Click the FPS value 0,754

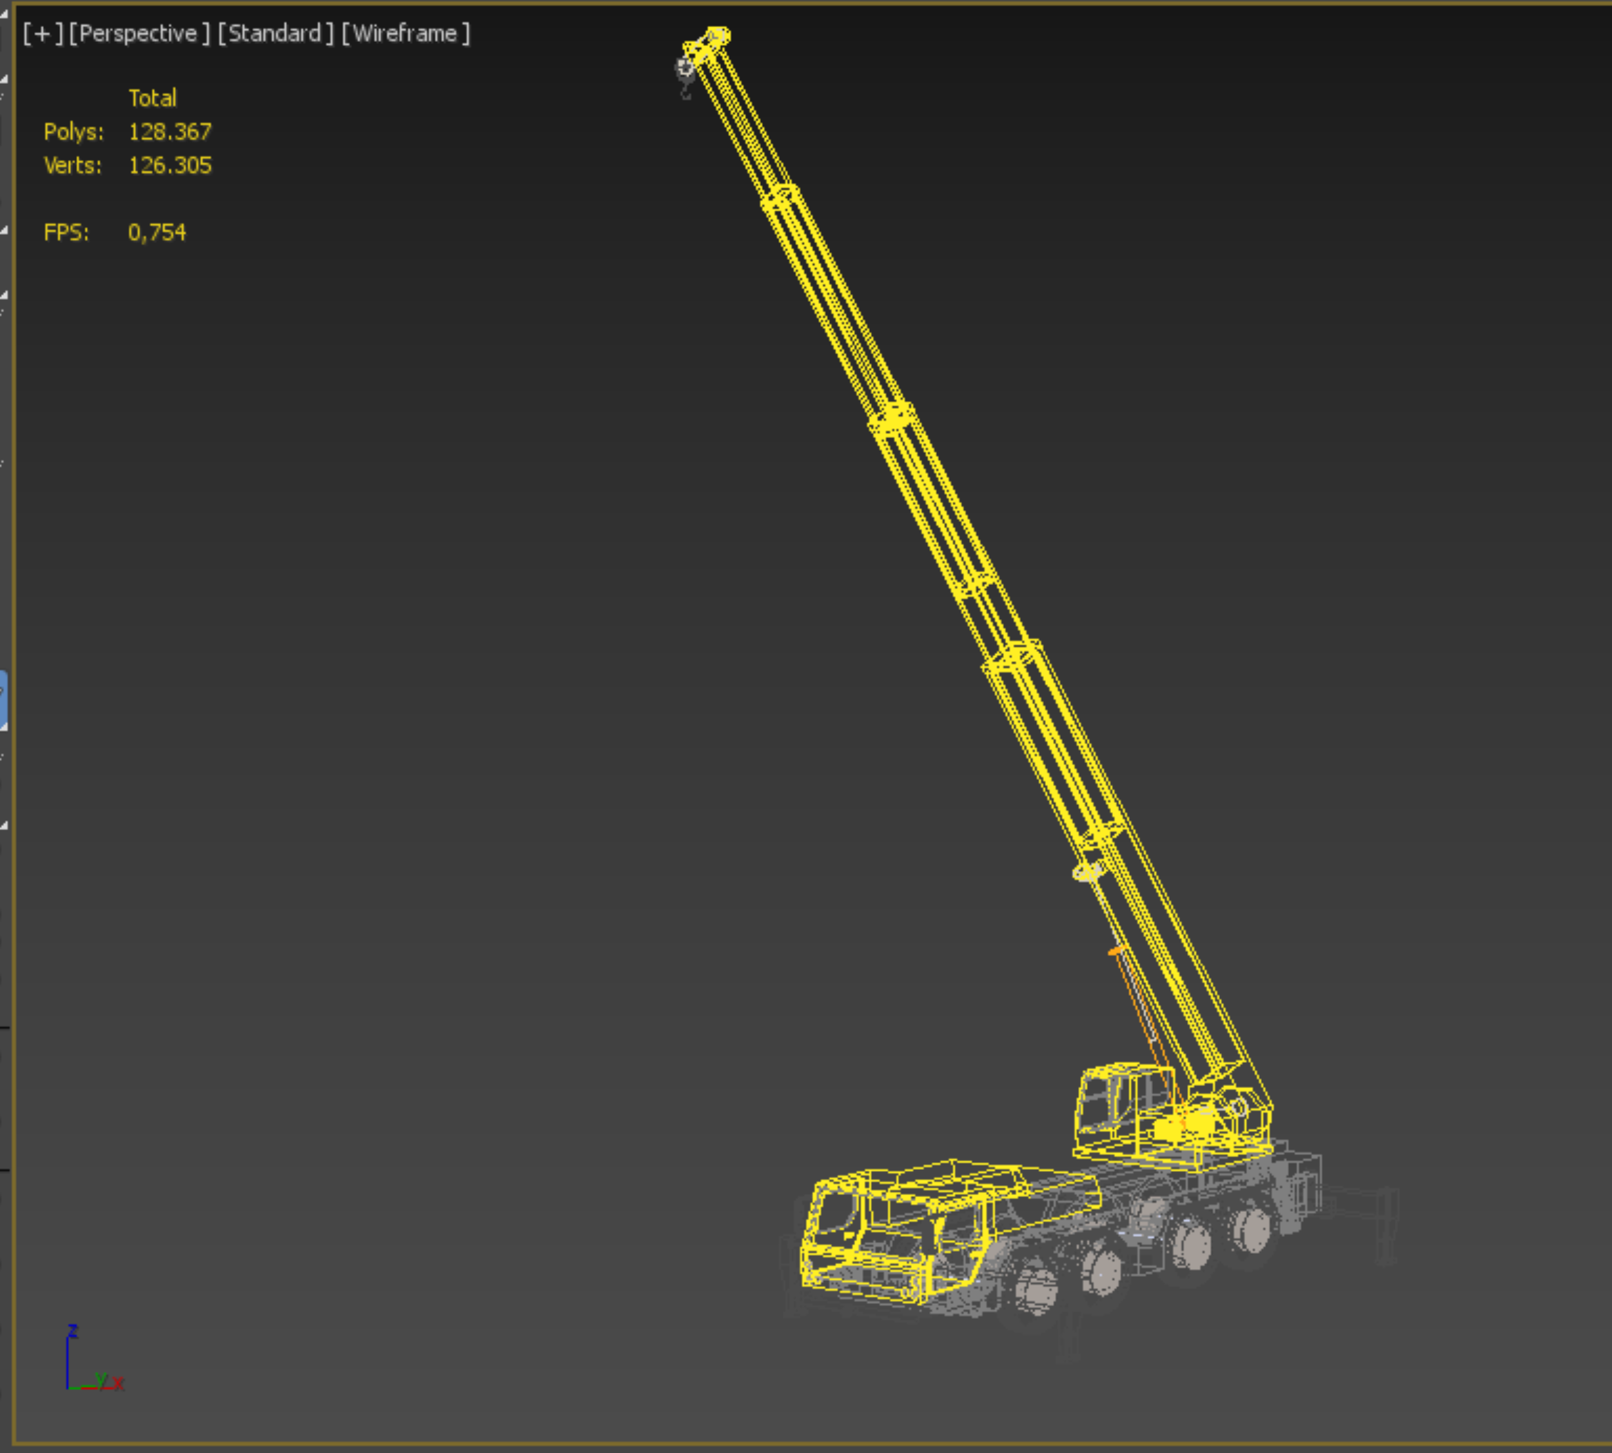pyautogui.click(x=157, y=232)
